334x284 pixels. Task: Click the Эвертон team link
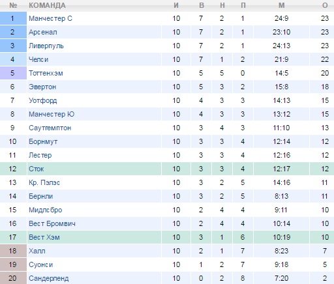(42, 87)
